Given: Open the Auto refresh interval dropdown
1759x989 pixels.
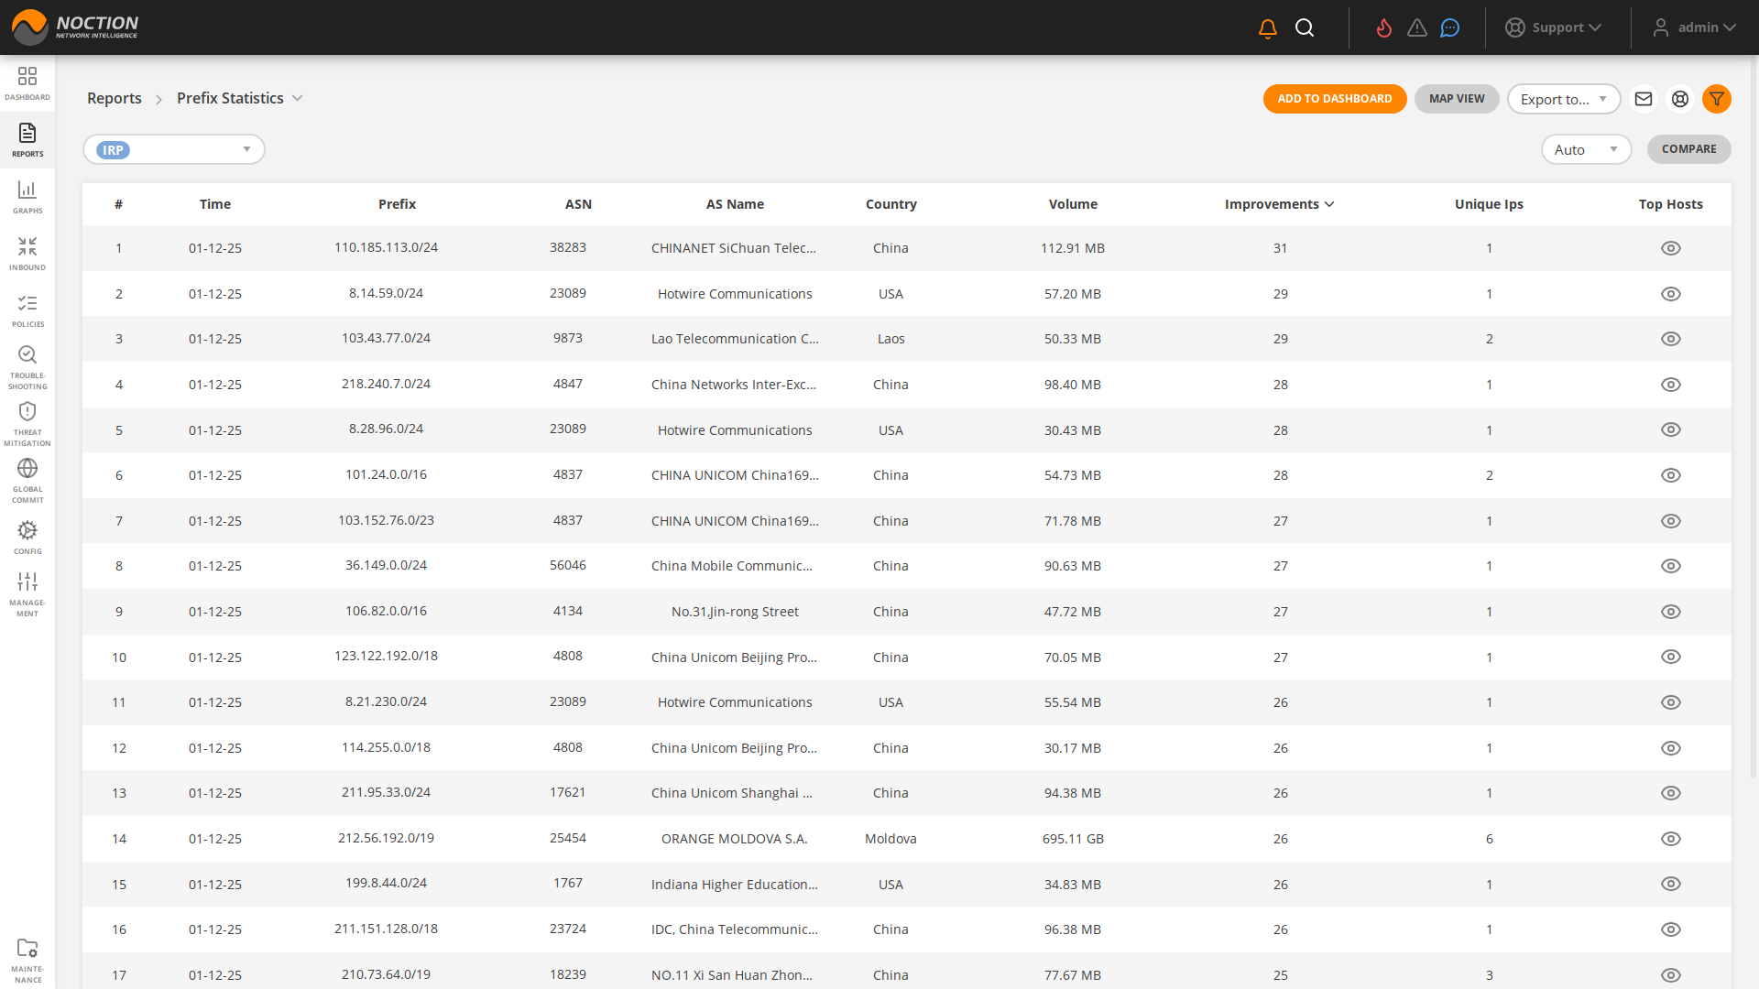Looking at the screenshot, I should pos(1586,149).
